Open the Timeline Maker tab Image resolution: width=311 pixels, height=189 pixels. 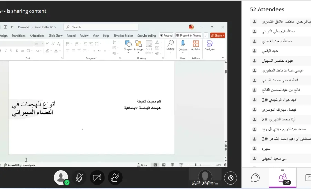[123, 36]
